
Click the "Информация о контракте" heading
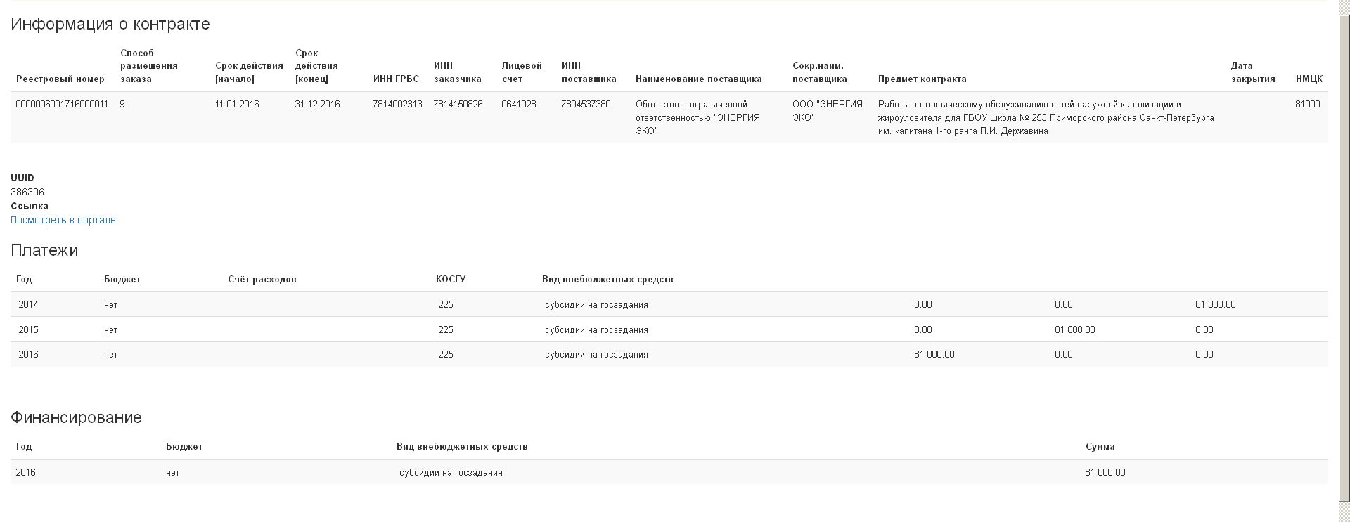(110, 24)
